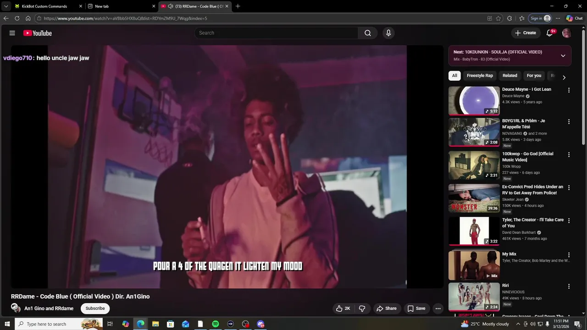Open options for B0YG1RL & Prblm video
587x330 pixels.
pyautogui.click(x=569, y=122)
